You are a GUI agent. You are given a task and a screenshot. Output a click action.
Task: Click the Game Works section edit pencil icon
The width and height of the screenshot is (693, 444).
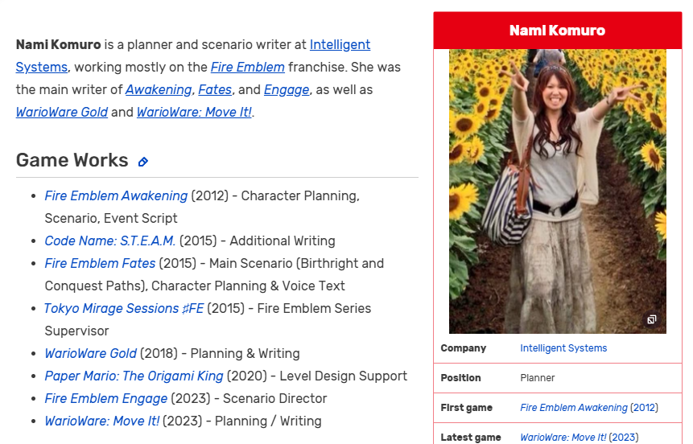[x=142, y=162]
